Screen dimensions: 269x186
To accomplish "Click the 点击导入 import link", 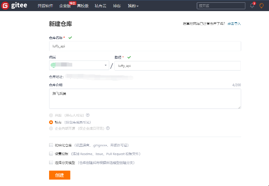I will [234, 24].
